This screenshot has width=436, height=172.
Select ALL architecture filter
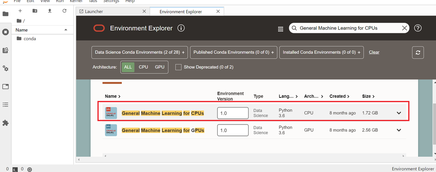tap(128, 67)
